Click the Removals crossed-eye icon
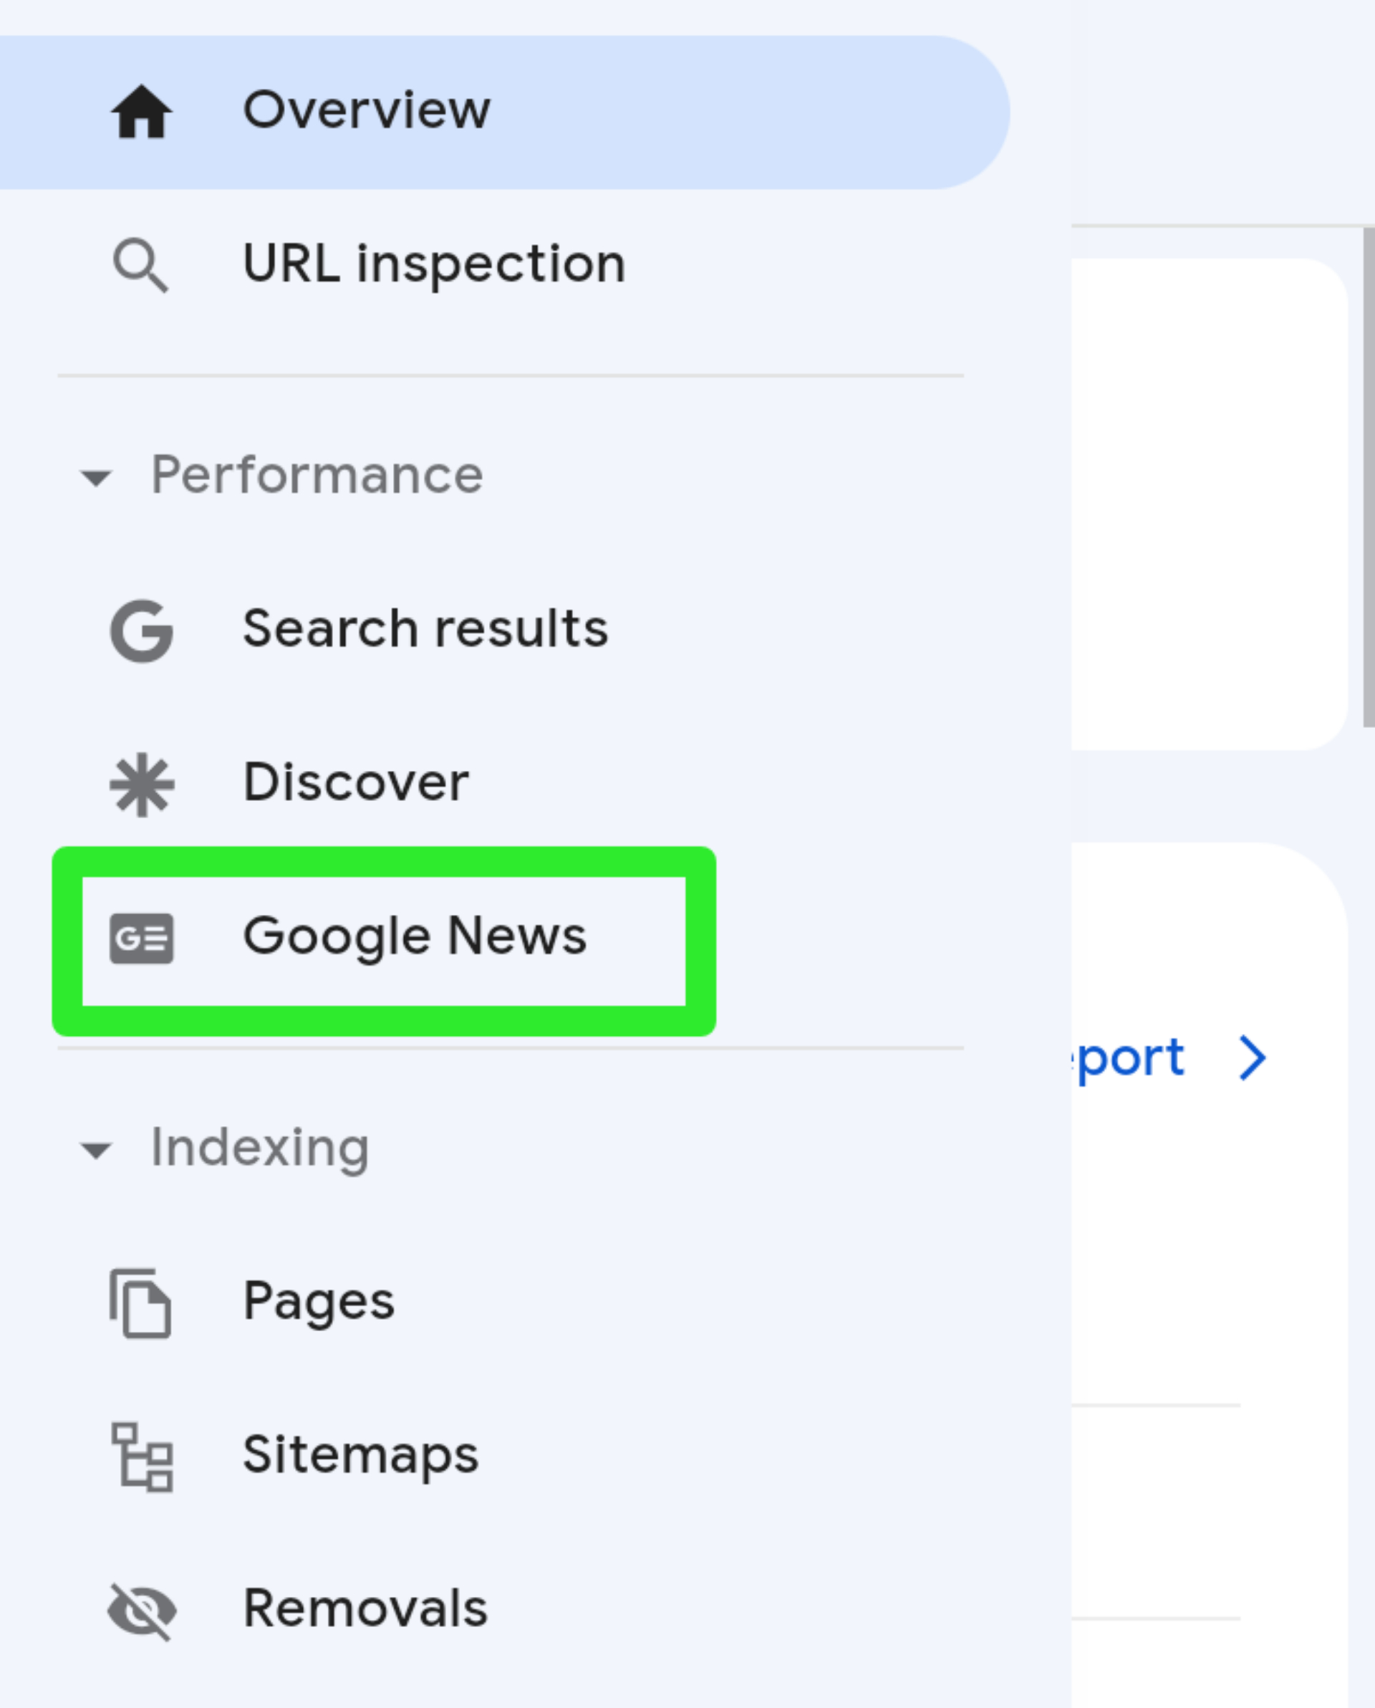This screenshot has width=1375, height=1708. click(x=142, y=1611)
